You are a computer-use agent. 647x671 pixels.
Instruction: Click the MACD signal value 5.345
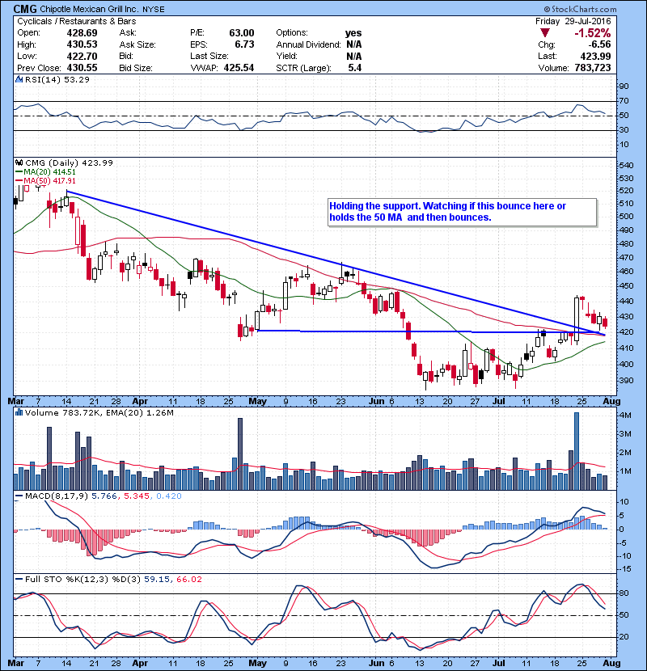tap(137, 496)
